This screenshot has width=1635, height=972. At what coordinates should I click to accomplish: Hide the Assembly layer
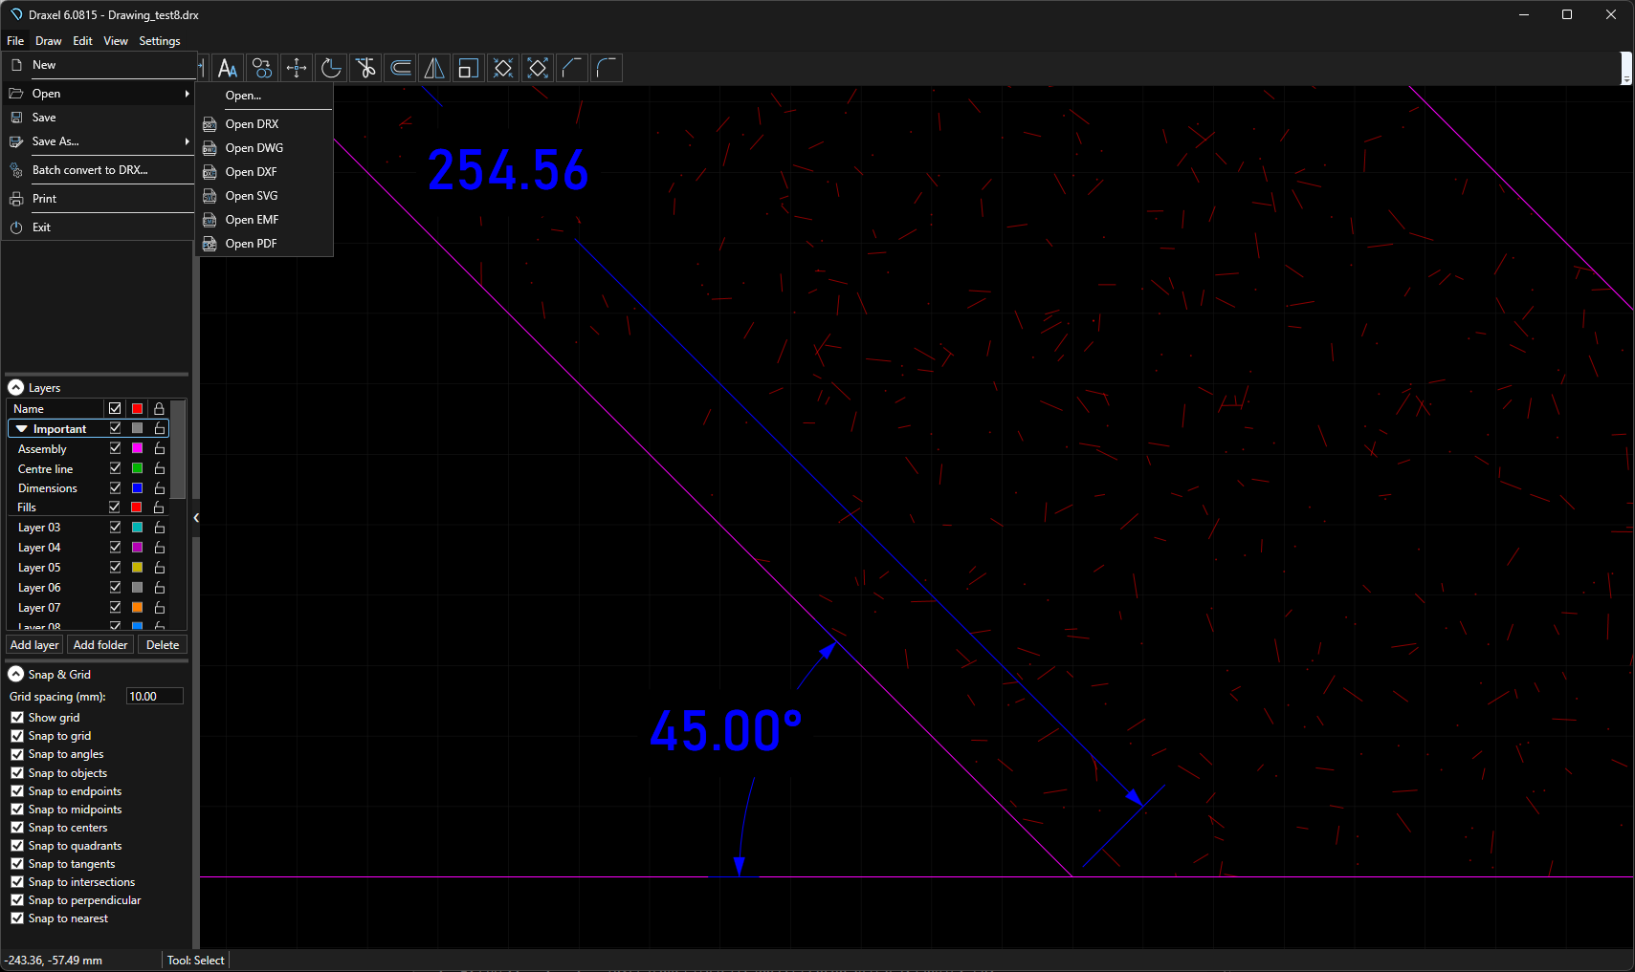(115, 448)
